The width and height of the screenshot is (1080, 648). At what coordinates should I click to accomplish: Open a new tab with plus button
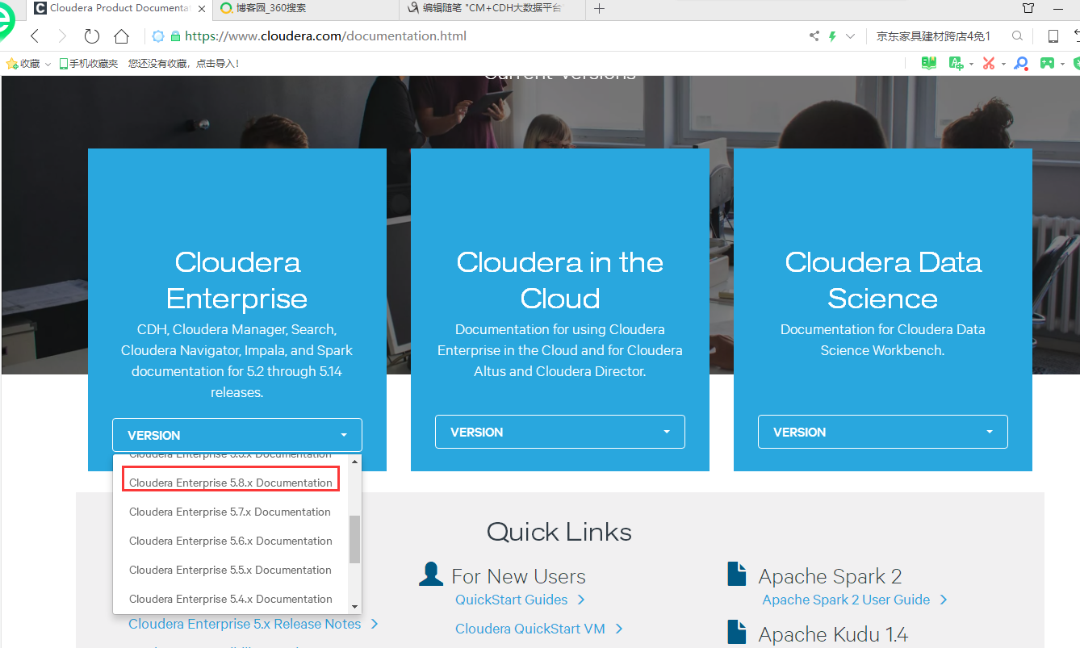(599, 8)
